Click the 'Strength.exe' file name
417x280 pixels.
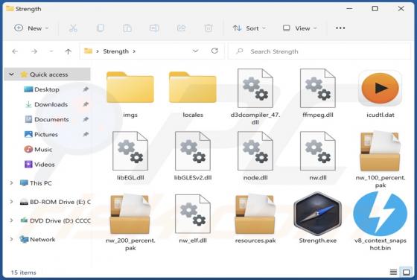tap(318, 241)
